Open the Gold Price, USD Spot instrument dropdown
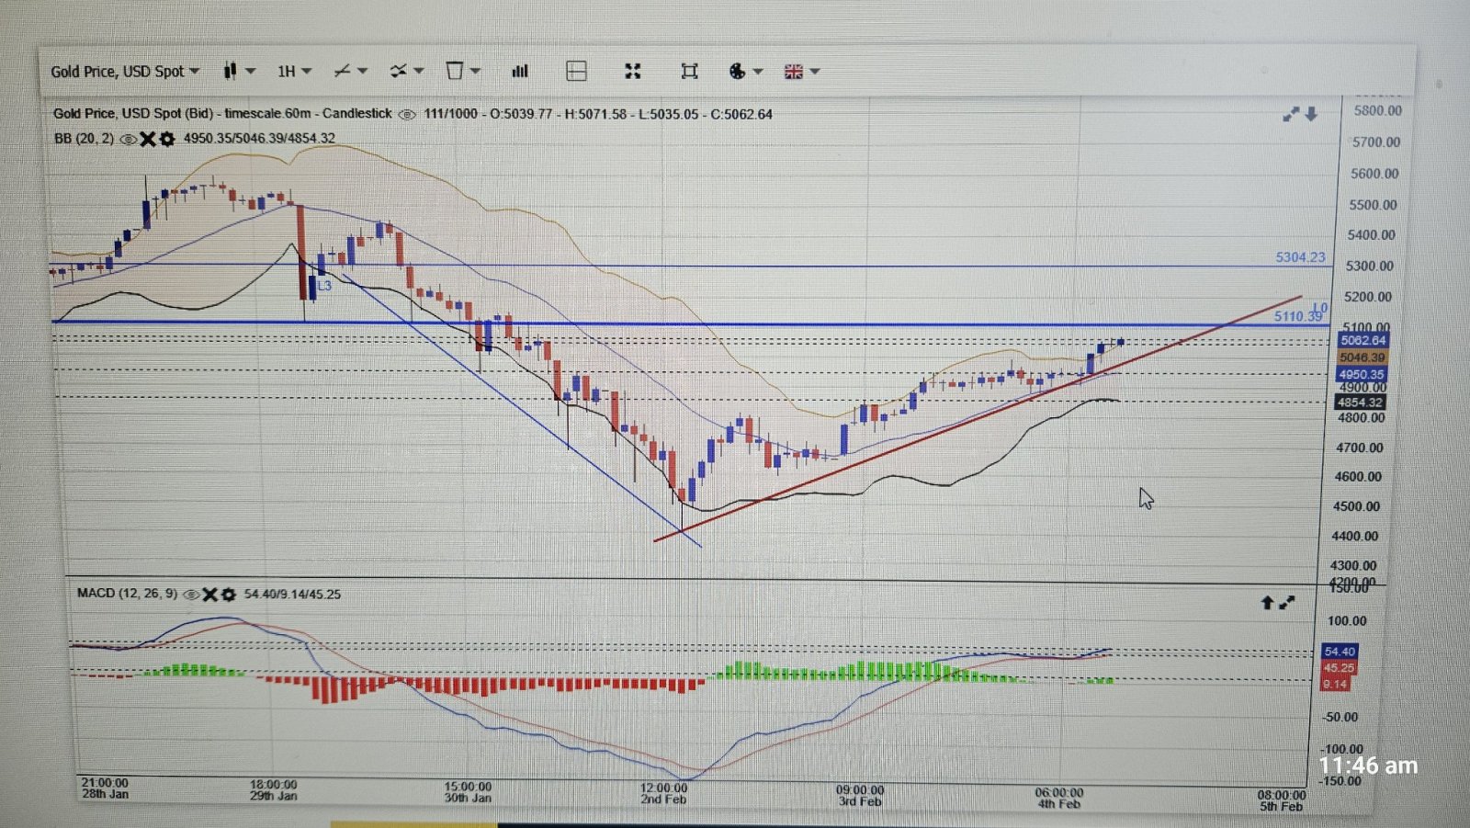The width and height of the screenshot is (1470, 828). click(x=125, y=71)
